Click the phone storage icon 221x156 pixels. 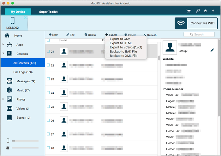[8, 140]
